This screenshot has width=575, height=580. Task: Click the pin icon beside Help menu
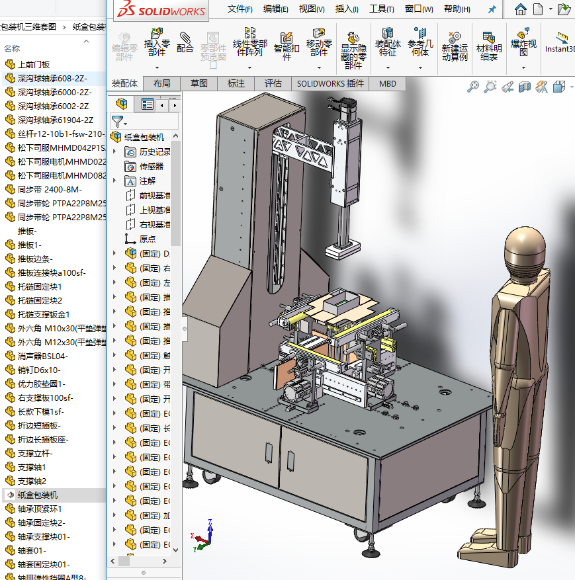pyautogui.click(x=492, y=9)
